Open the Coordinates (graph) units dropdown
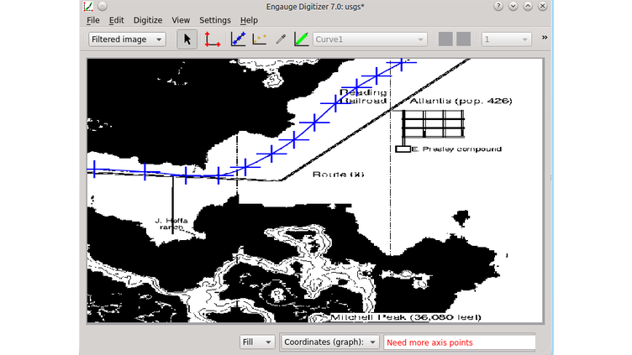632x355 pixels. point(330,342)
